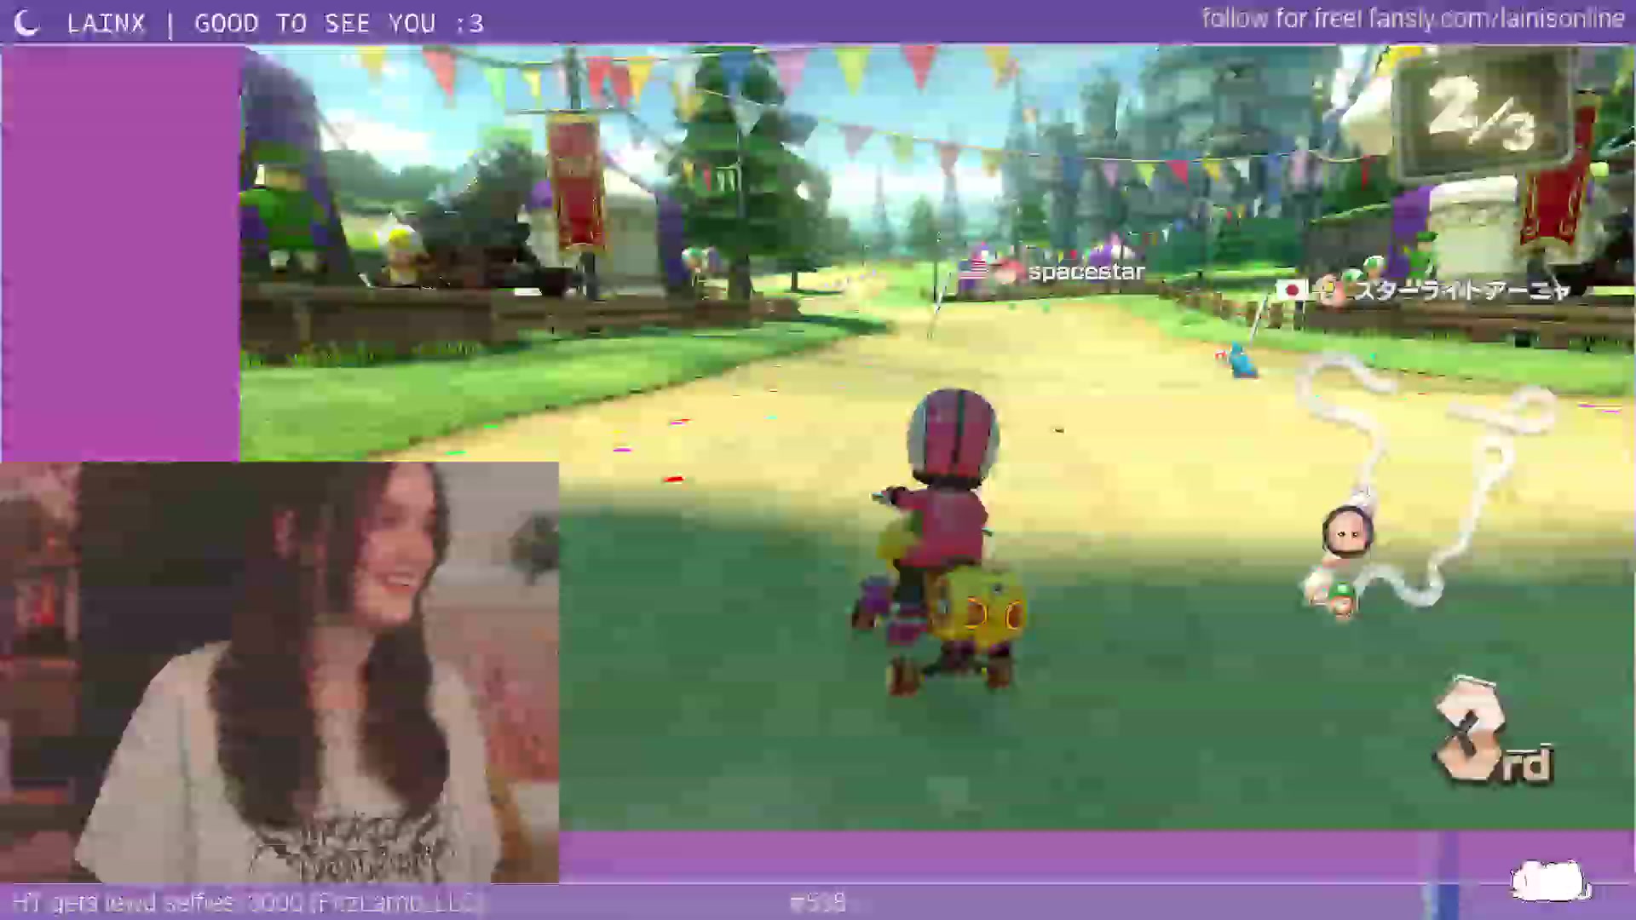The height and width of the screenshot is (920, 1636).
Task: Click the blue racer ahead on the track
Action: 1240,361
